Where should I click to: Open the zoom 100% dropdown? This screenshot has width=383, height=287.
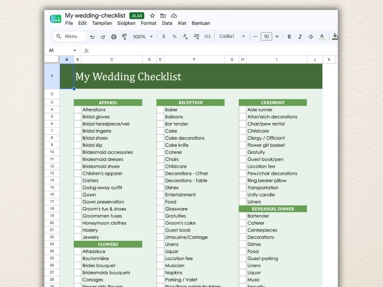pyautogui.click(x=143, y=37)
